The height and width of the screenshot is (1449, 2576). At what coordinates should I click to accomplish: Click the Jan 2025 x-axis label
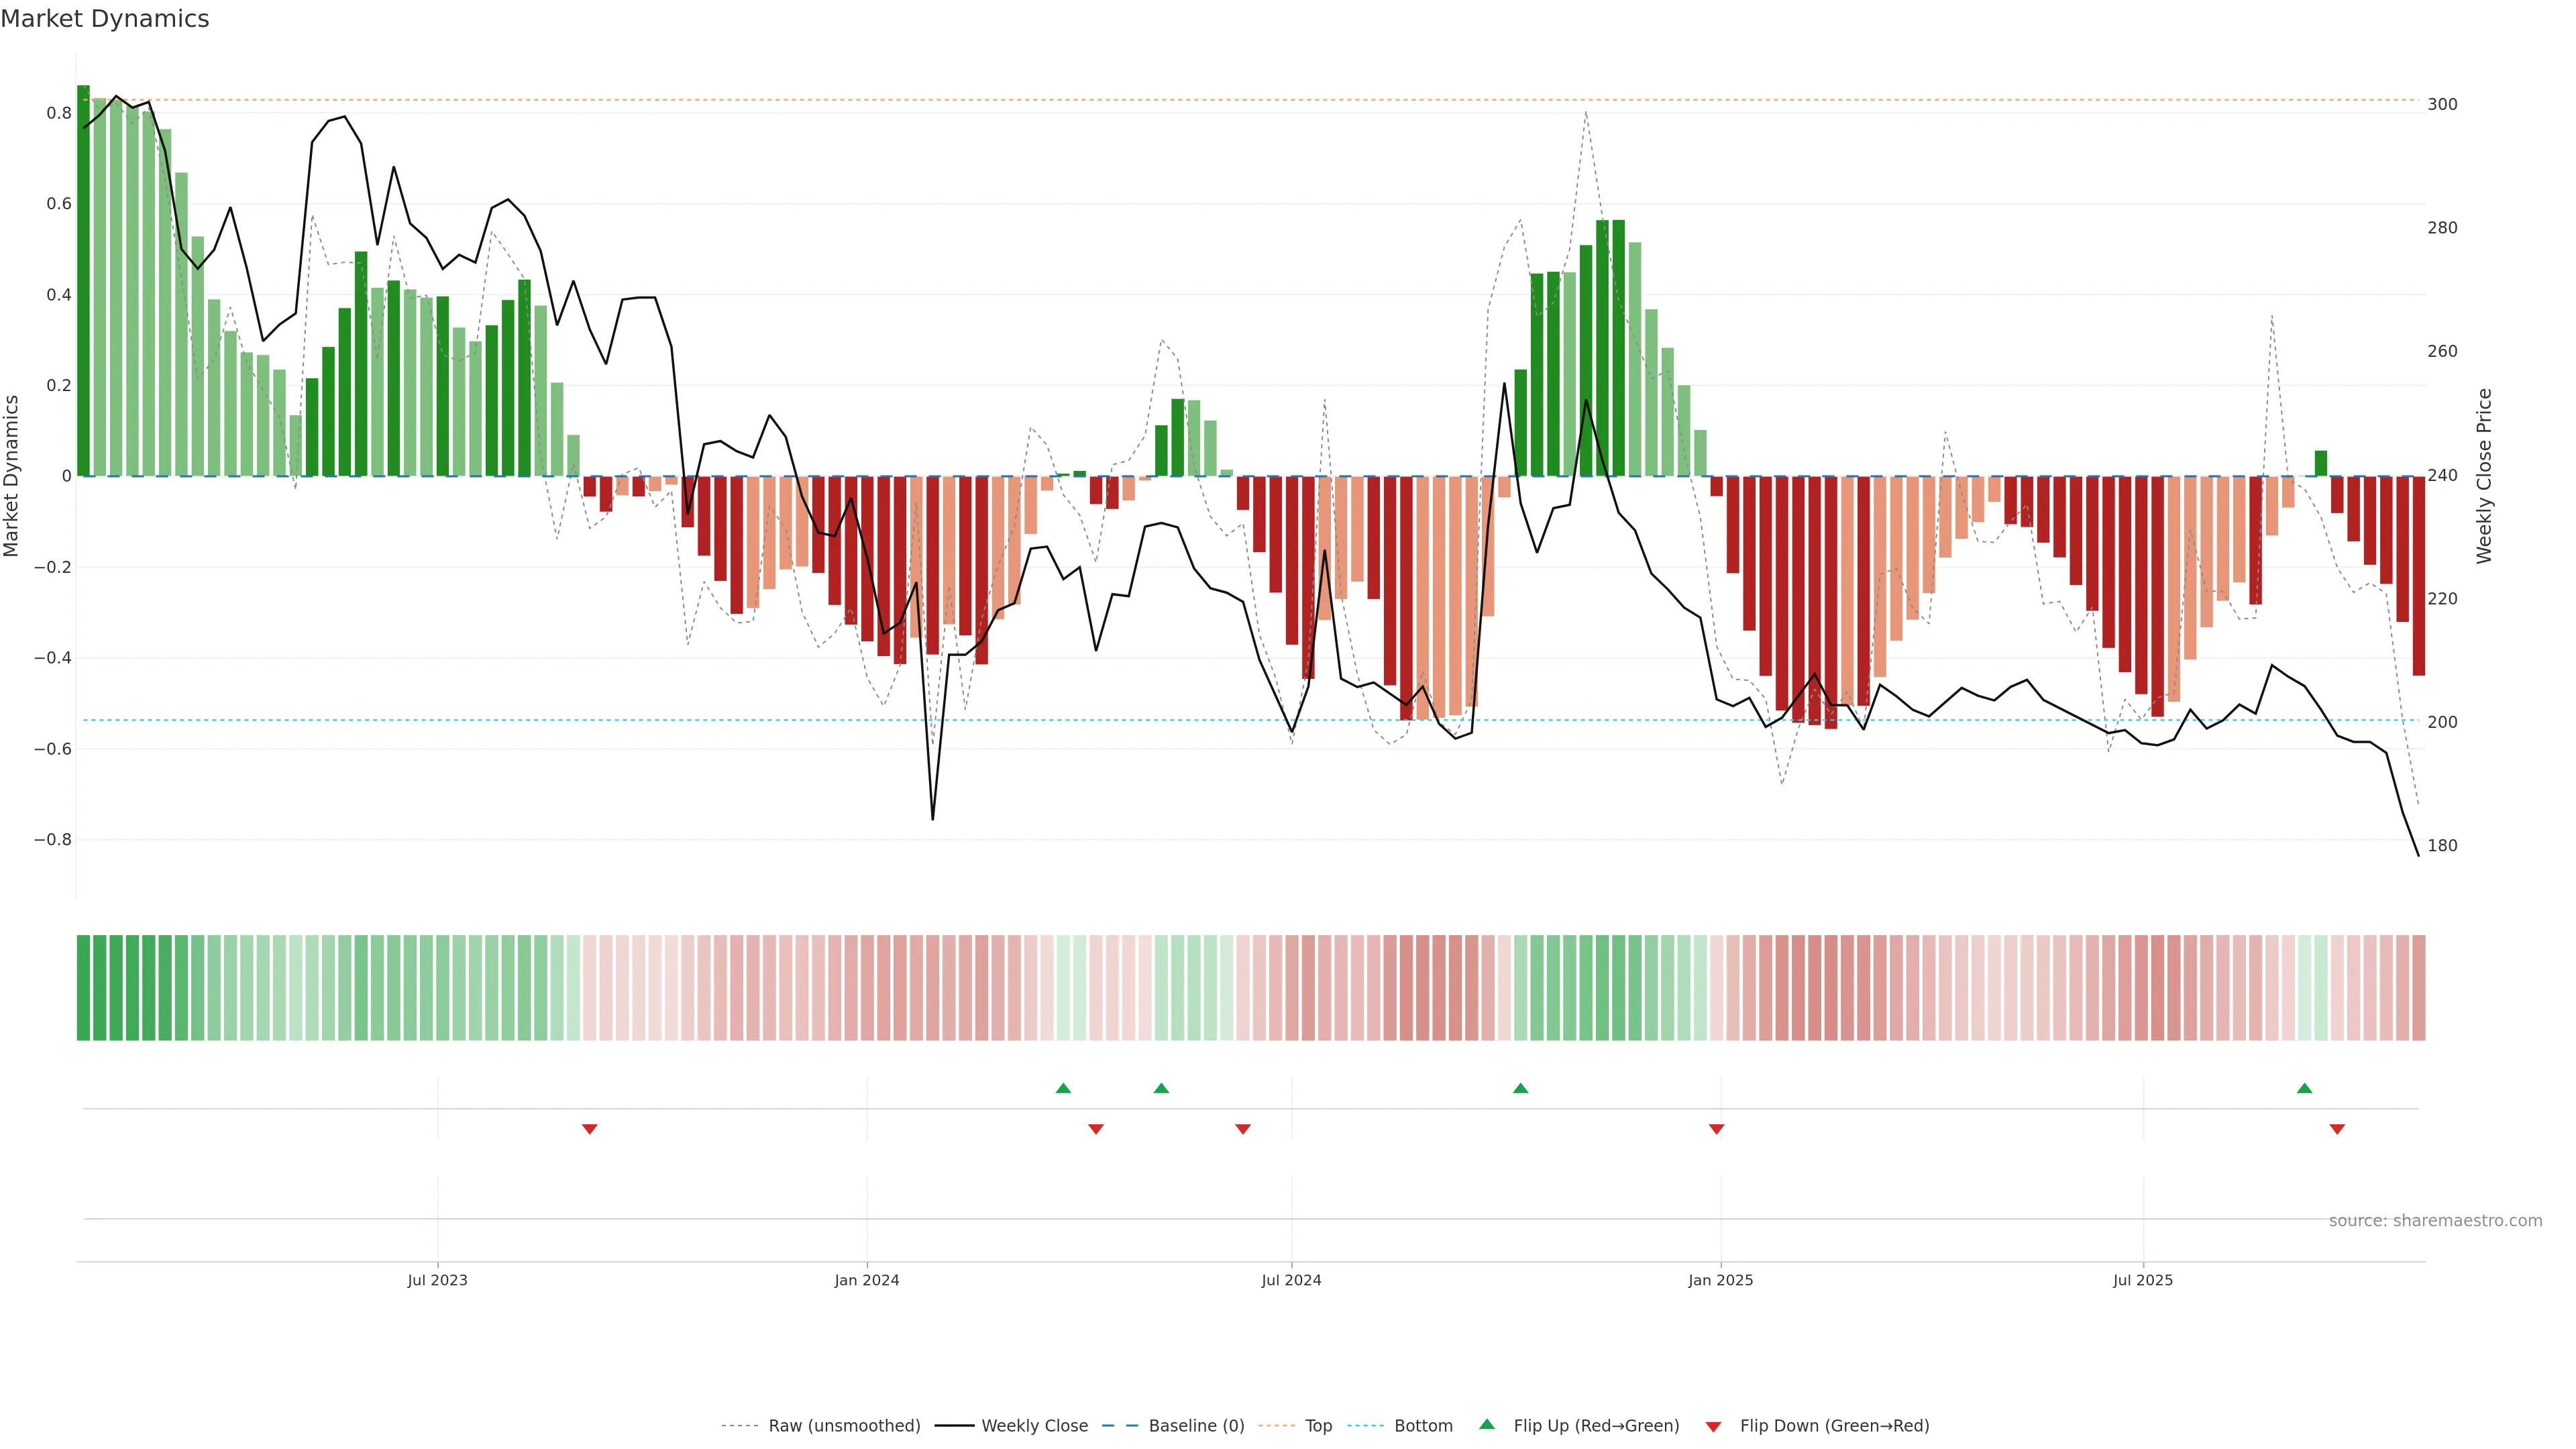(x=1720, y=1280)
